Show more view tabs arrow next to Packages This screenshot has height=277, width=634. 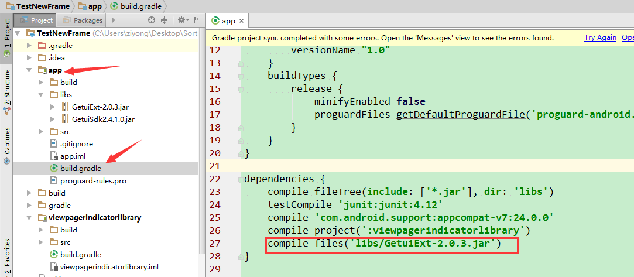tap(113, 20)
